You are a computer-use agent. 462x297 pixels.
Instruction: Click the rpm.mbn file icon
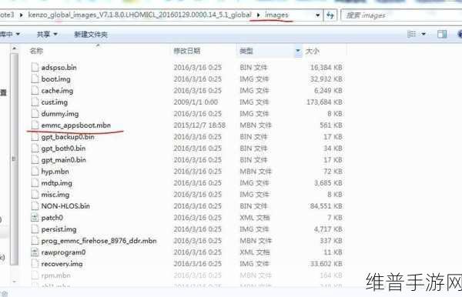point(35,275)
